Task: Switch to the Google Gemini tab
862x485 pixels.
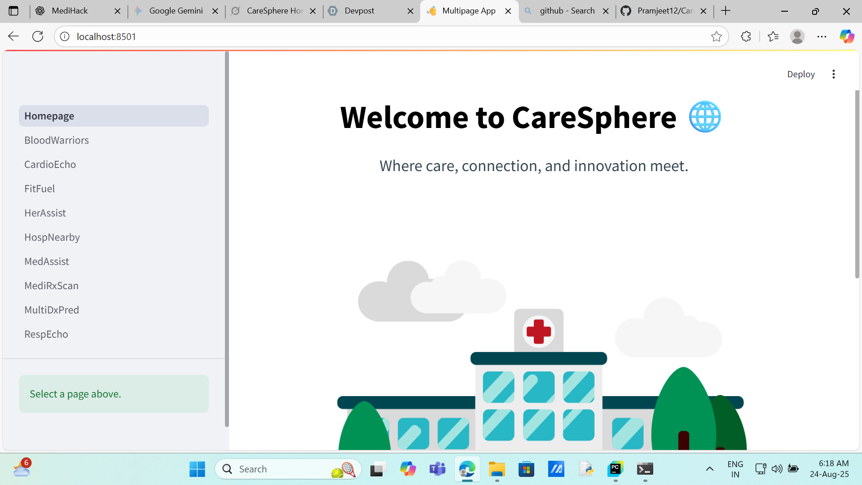Action: coord(176,11)
